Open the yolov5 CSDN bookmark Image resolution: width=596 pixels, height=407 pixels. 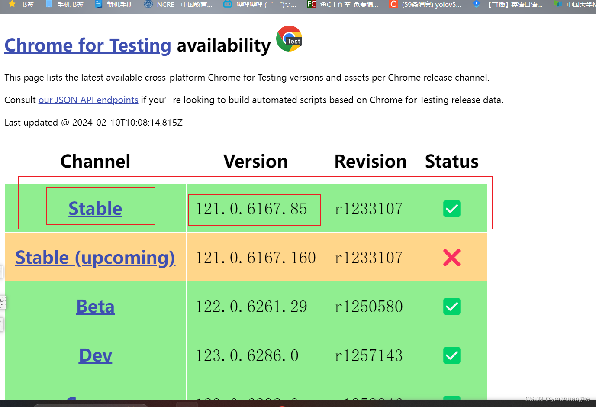click(x=425, y=4)
